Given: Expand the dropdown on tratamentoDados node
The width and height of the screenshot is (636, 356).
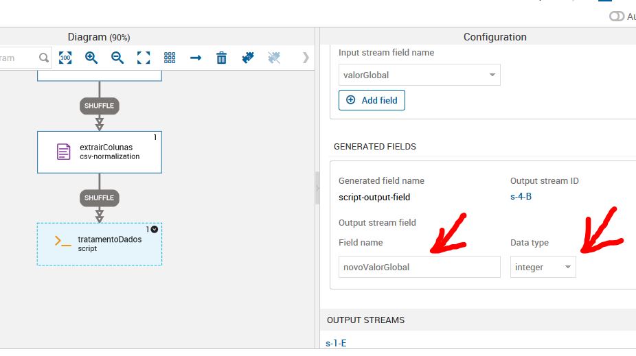Looking at the screenshot, I should tap(155, 229).
